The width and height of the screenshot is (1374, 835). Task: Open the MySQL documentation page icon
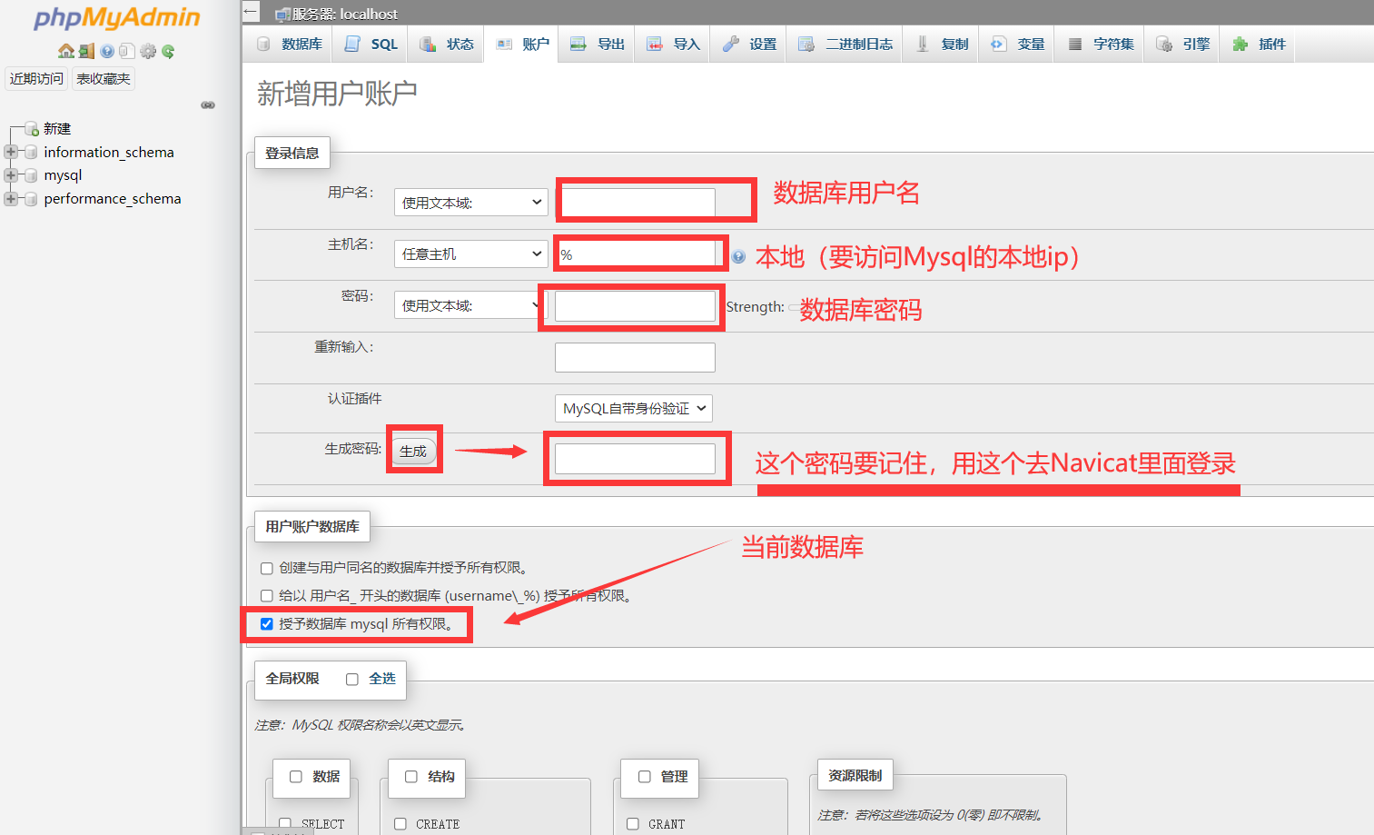(127, 51)
